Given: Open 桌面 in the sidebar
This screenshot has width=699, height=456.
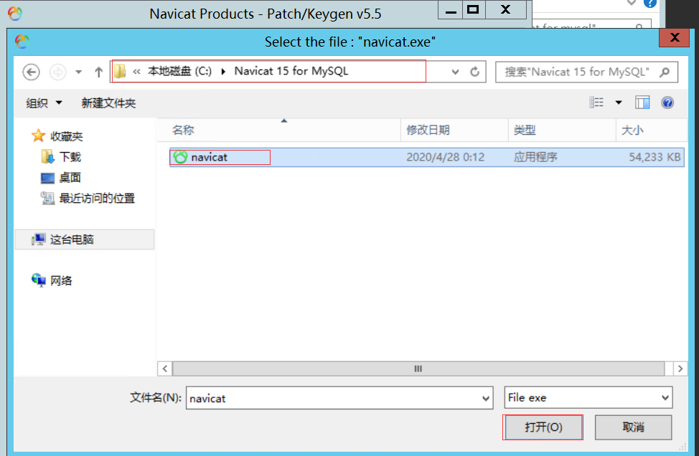Looking at the screenshot, I should 70,178.
